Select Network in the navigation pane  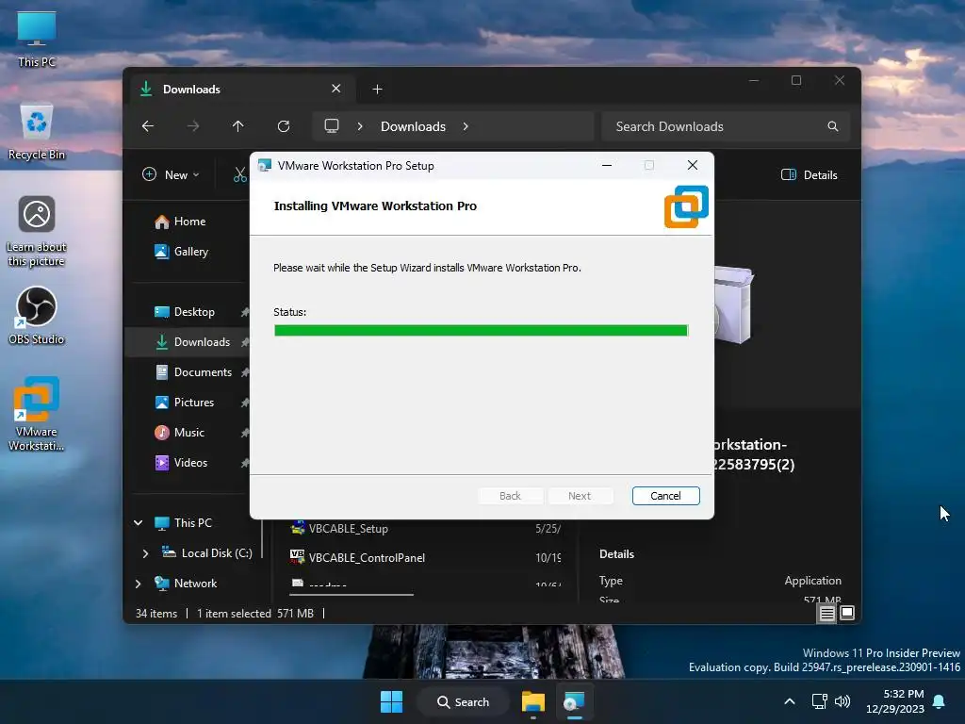point(195,583)
